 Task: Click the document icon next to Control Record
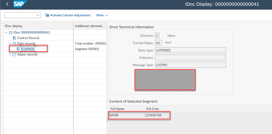tap(14, 38)
